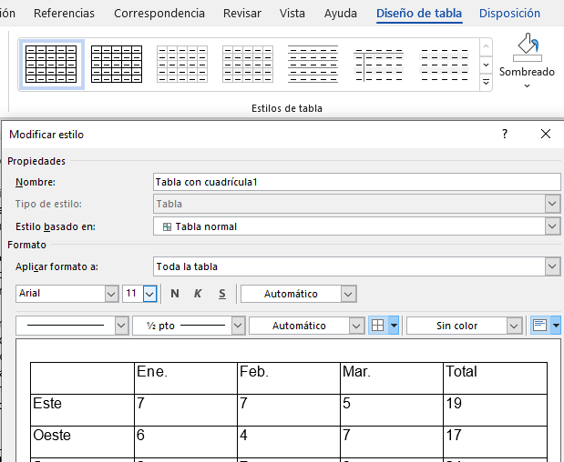Close the Modificar estilo dialog
The image size is (564, 462).
tap(546, 134)
